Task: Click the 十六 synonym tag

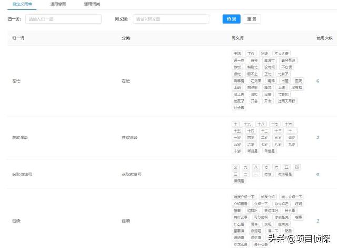Action: [288, 124]
